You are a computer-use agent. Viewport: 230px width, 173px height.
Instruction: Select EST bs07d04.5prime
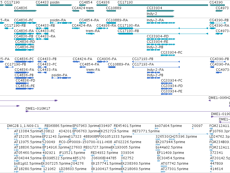pos(168,126)
